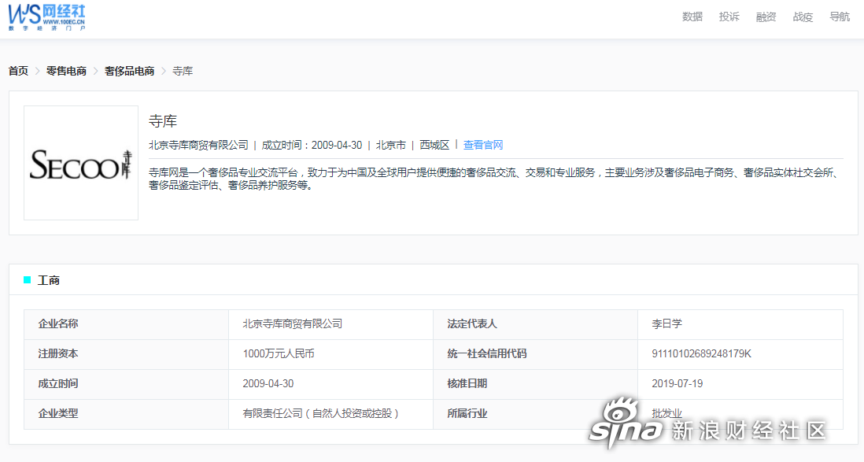Click 寺库 in the breadcrumb
The image size is (864, 462).
tap(183, 71)
